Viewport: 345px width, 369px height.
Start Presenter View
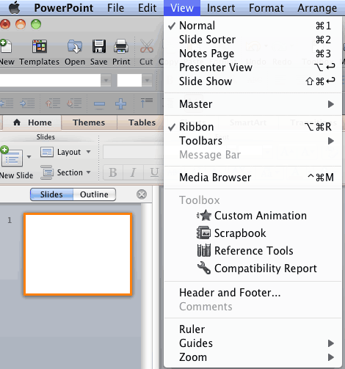[253, 67]
